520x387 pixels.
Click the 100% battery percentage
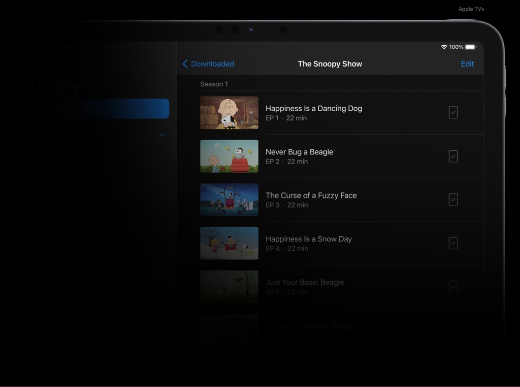click(456, 47)
